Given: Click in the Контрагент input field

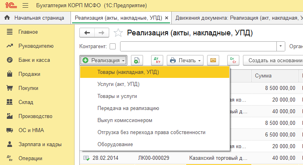Looking at the screenshot, I should coord(199,47).
